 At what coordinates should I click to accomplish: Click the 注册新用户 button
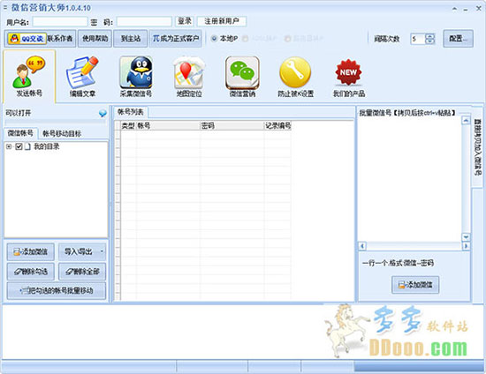point(222,21)
